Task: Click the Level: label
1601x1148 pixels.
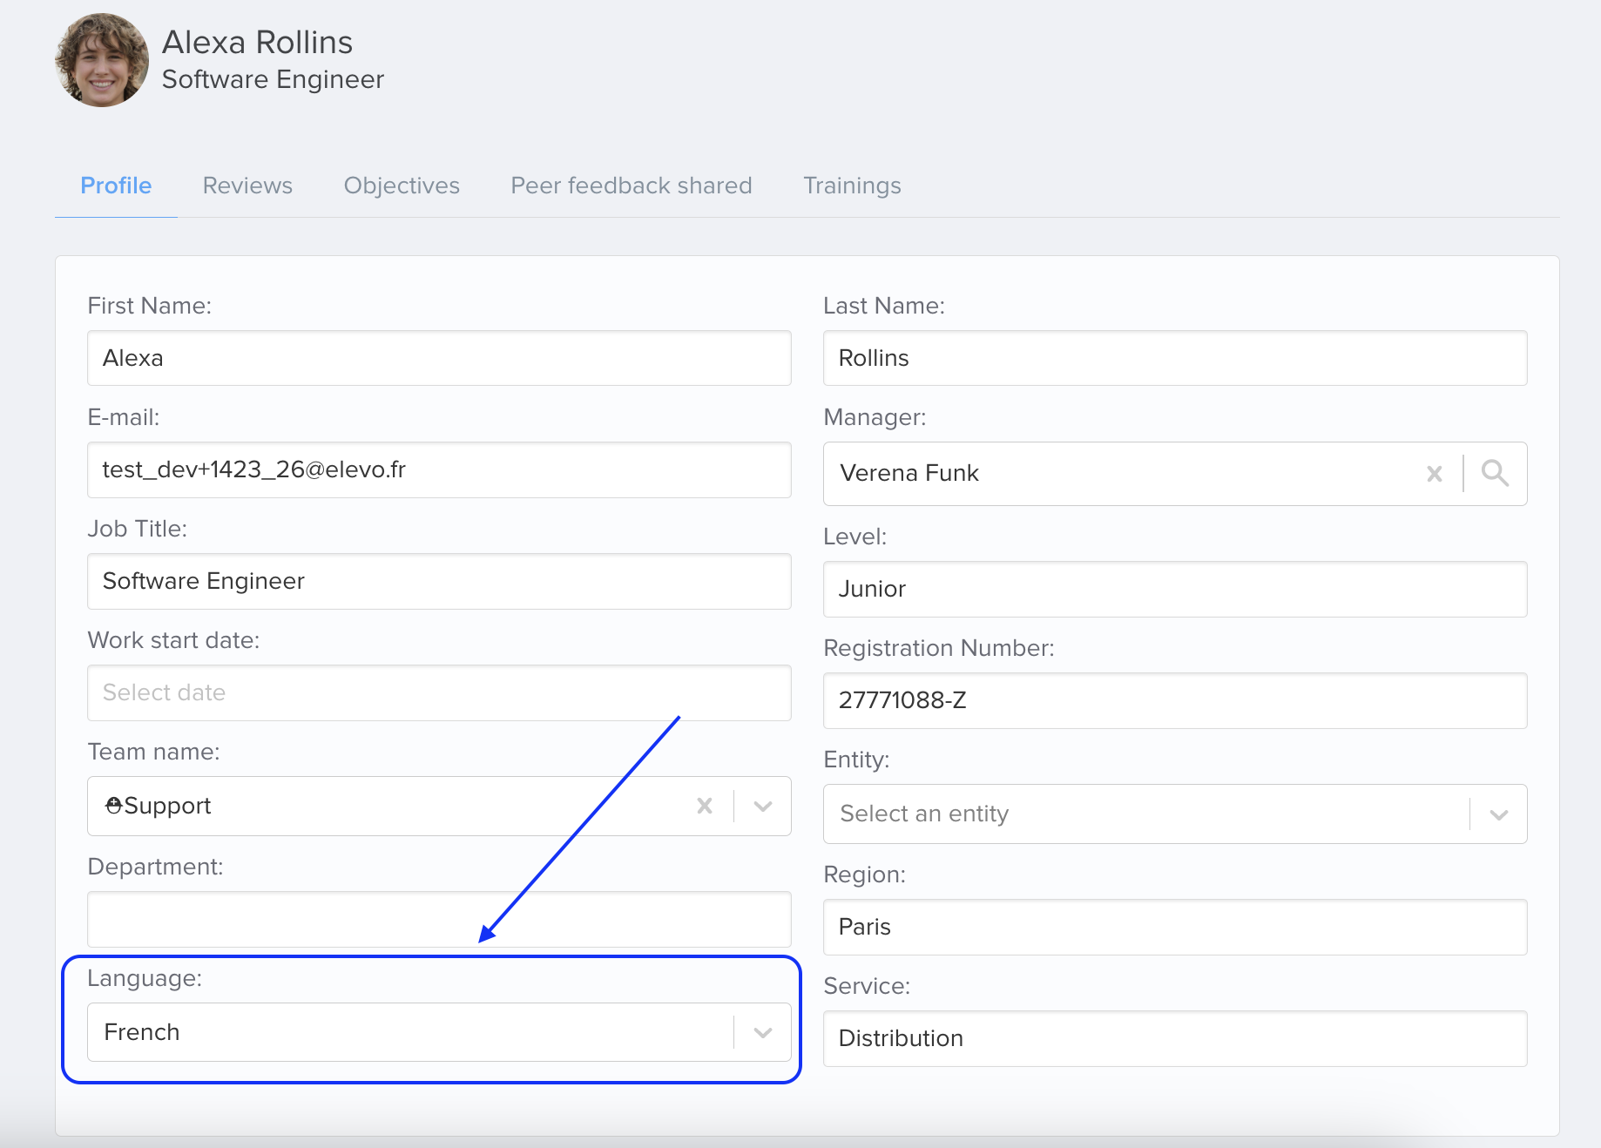Action: (855, 537)
